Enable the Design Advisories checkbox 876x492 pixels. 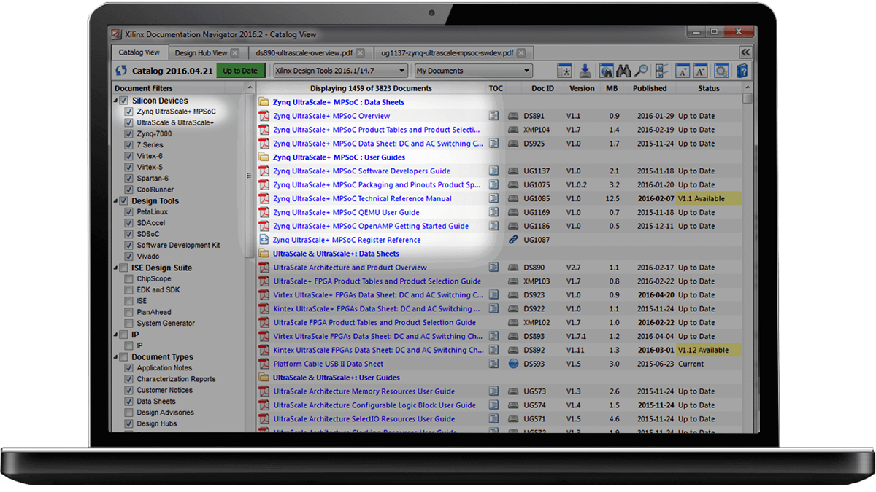(x=129, y=413)
